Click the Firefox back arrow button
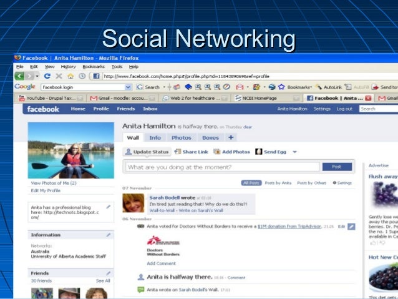This screenshot has width=398, height=299. 19,76
